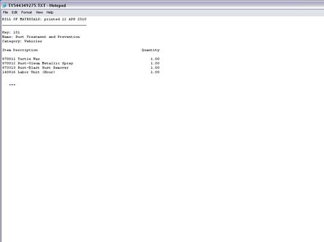This screenshot has width=324, height=242.
Task: Open the Format menu
Action: coord(26,13)
